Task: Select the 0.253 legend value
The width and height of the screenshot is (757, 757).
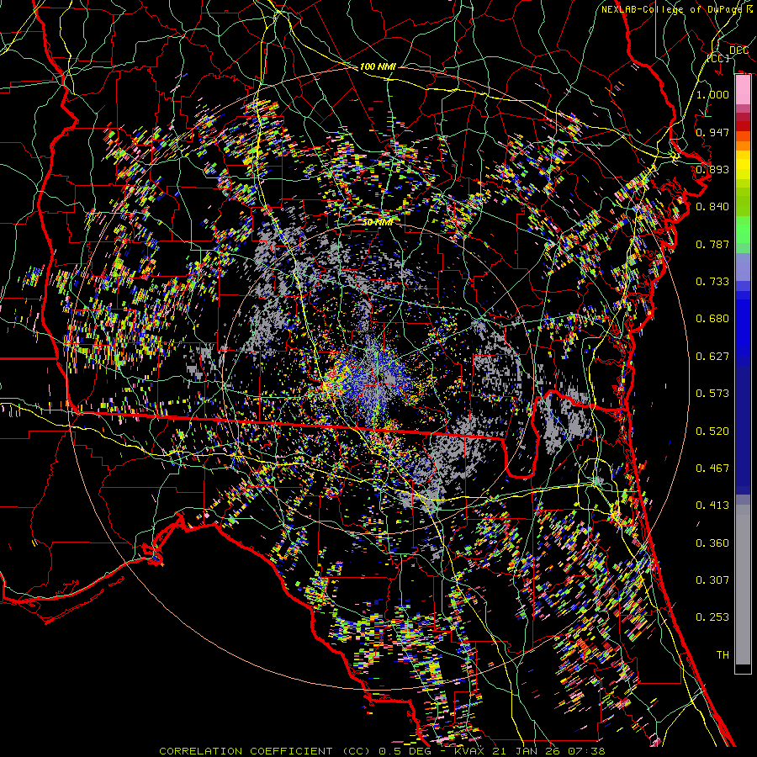Action: tap(712, 617)
